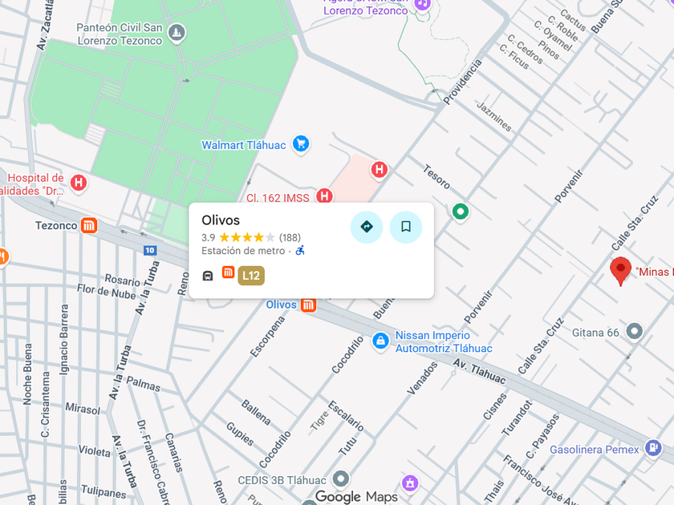Click the Walmart Tláhuac label text
Image resolution: width=674 pixels, height=505 pixels.
(x=244, y=145)
